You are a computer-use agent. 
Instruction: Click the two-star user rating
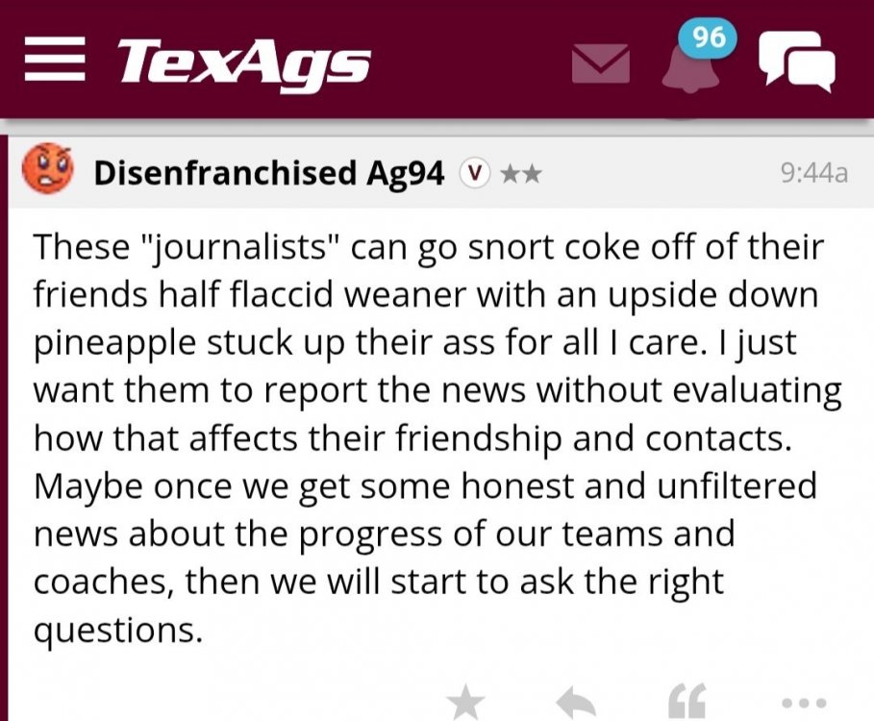pyautogui.click(x=519, y=173)
